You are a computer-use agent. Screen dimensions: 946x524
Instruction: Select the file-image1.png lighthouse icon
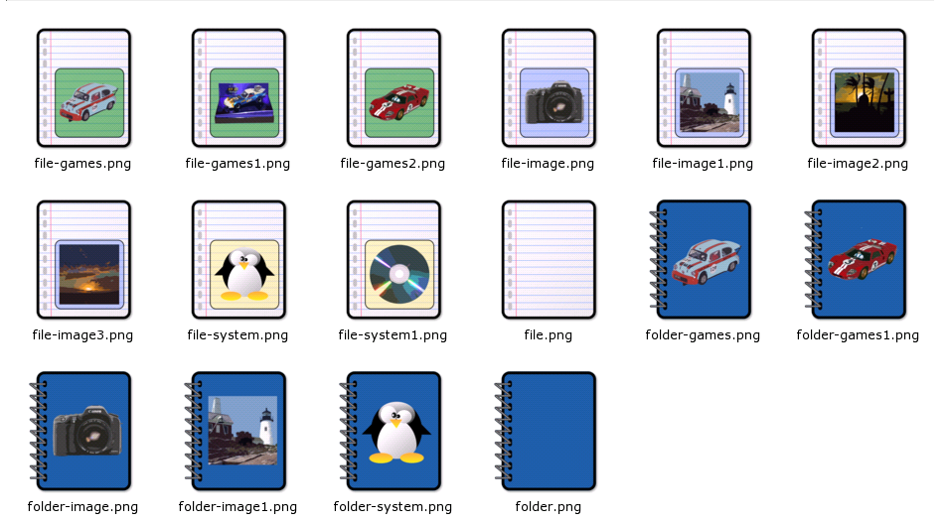[x=704, y=88]
